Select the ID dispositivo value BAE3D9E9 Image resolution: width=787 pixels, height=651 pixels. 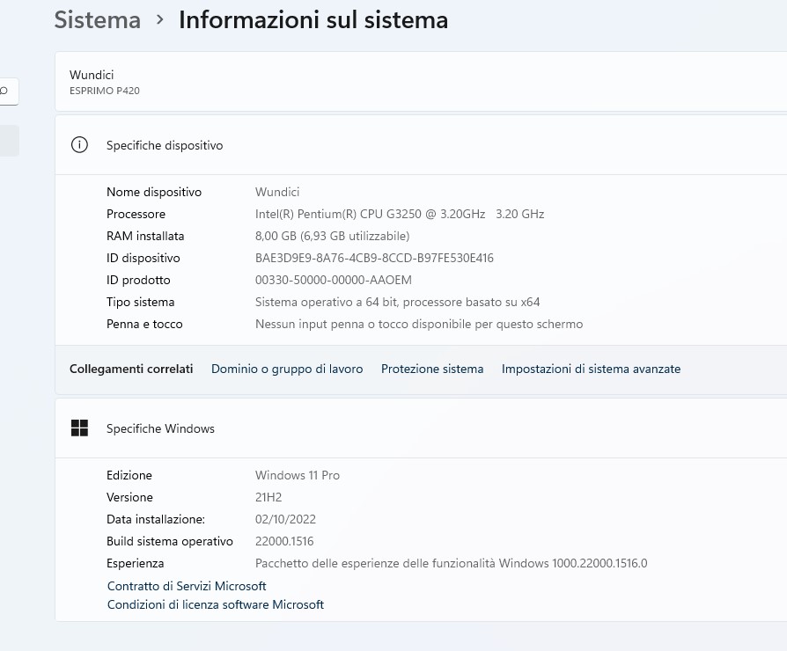pyautogui.click(x=374, y=259)
